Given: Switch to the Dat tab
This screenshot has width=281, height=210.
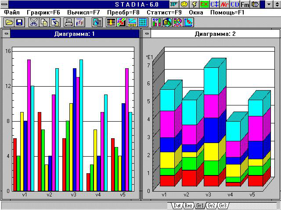Looking at the screenshot, I should coord(177,205).
